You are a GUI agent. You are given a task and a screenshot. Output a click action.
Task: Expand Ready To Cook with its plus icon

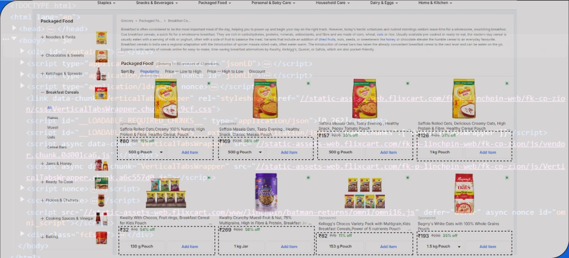43,182
